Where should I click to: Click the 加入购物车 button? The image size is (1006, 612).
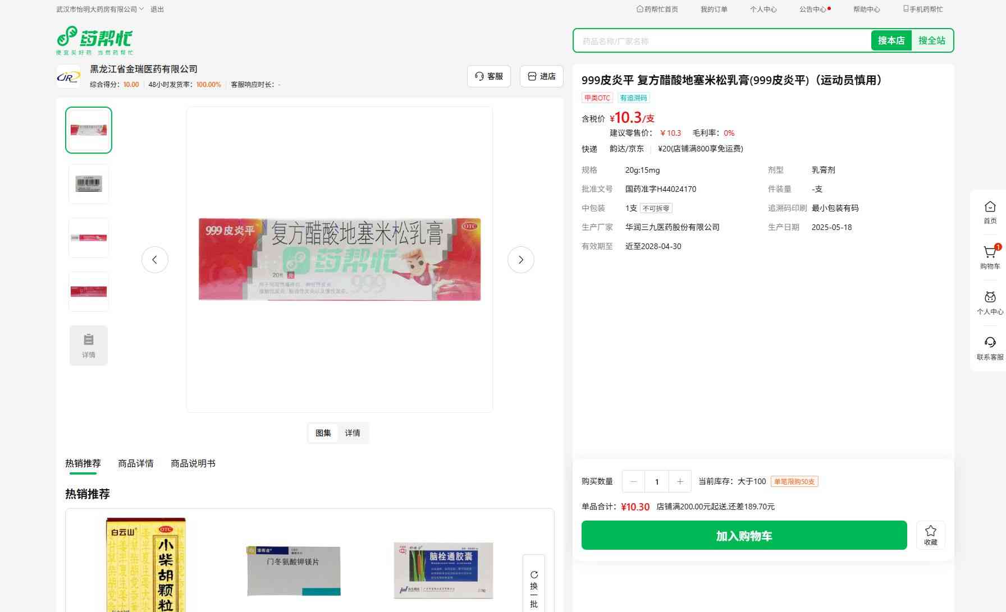(744, 535)
